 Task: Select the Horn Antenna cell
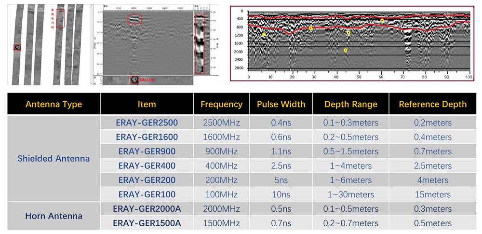click(x=54, y=216)
